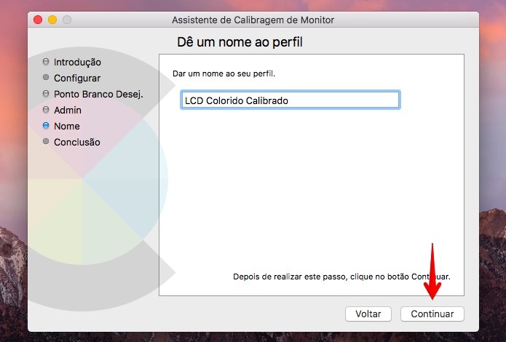Viewport: 506px width, 342px height.
Task: Select the Introdução step label
Action: [77, 62]
